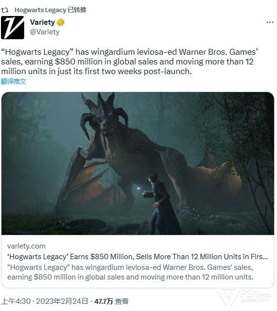The height and width of the screenshot is (311, 277).
Task: Open Hogwarts Legacy retweeter profile link
Action: pos(41,10)
